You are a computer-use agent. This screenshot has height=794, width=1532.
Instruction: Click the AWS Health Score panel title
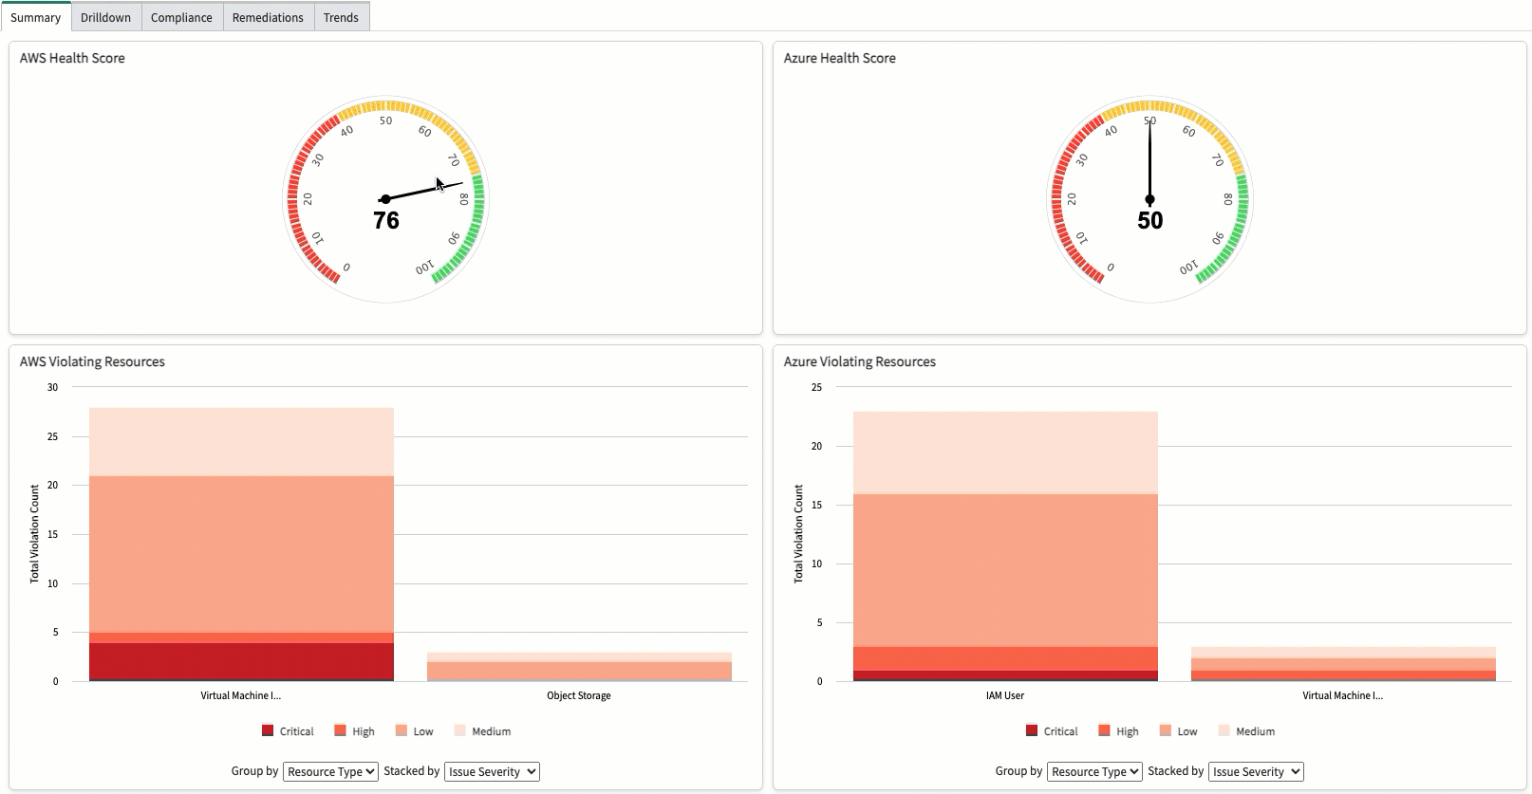pyautogui.click(x=72, y=58)
